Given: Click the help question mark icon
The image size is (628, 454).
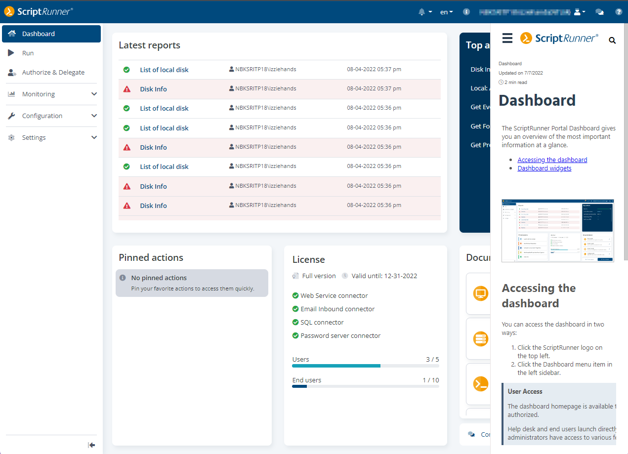Looking at the screenshot, I should [x=619, y=12].
